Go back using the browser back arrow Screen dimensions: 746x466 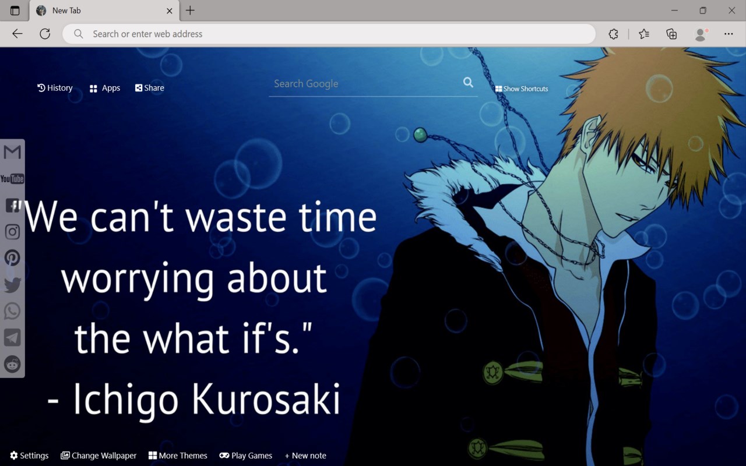tap(17, 34)
